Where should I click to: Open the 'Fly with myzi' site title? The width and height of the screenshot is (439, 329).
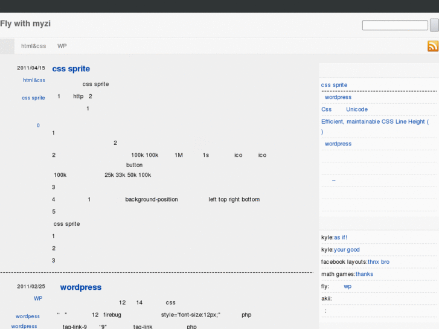[25, 24]
